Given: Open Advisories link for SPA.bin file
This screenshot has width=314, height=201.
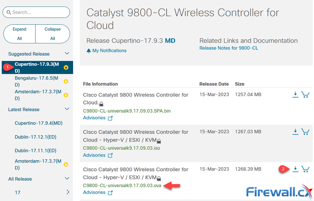Looking at the screenshot, I should (x=94, y=118).
